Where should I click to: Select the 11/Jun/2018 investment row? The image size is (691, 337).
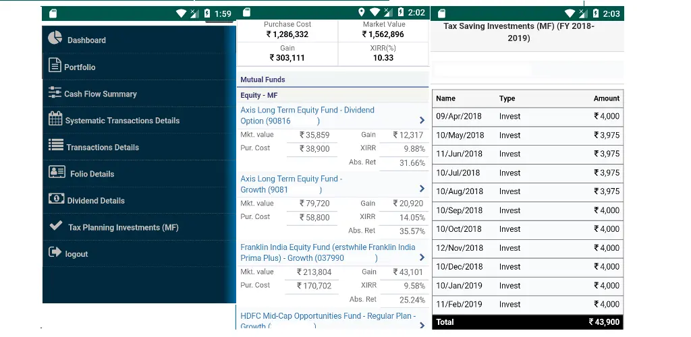point(528,154)
